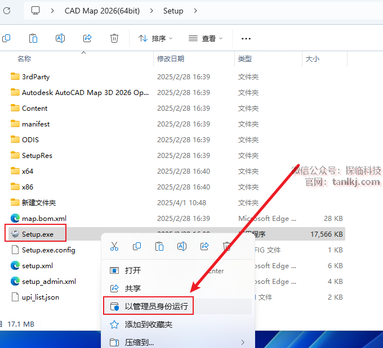Choose 共享 in the context menu

coord(177,288)
